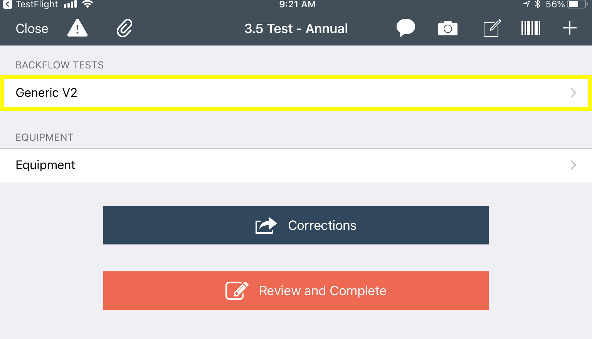
Task: Click the '3.5 Test - Annual' title
Action: pyautogui.click(x=296, y=28)
